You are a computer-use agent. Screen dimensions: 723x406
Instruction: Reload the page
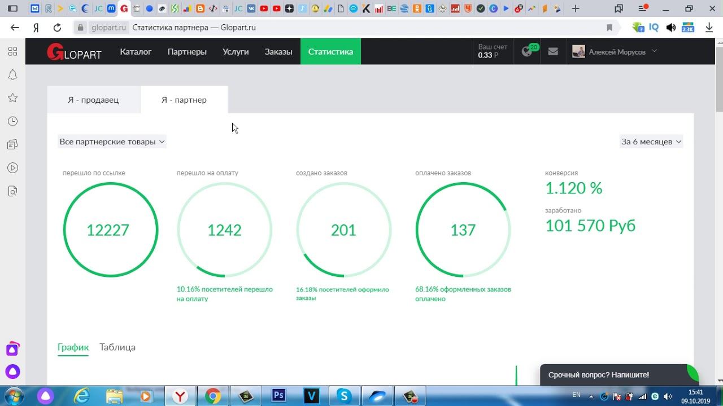(x=57, y=27)
